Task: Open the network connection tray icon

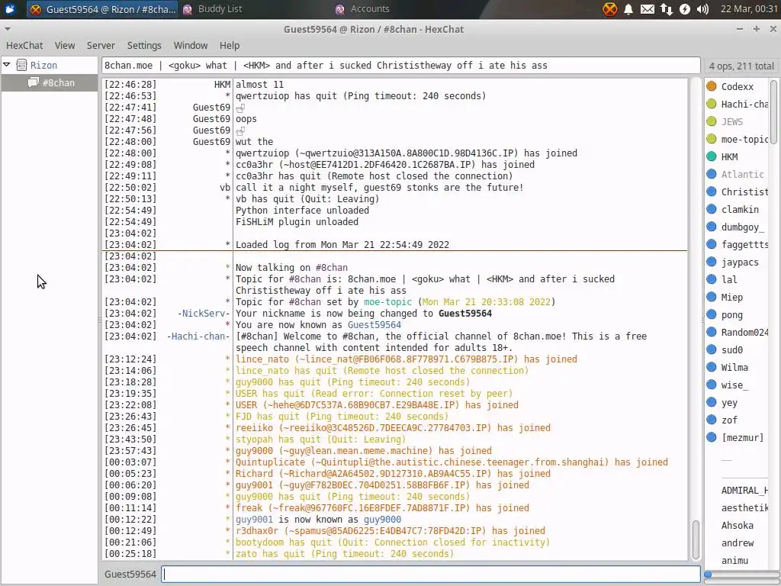Action: tap(667, 9)
